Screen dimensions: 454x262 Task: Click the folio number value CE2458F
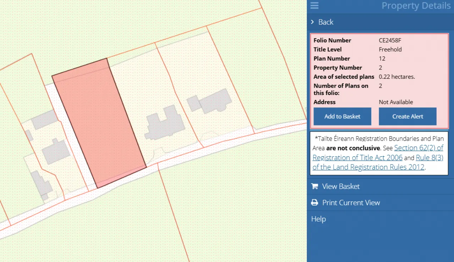click(390, 40)
